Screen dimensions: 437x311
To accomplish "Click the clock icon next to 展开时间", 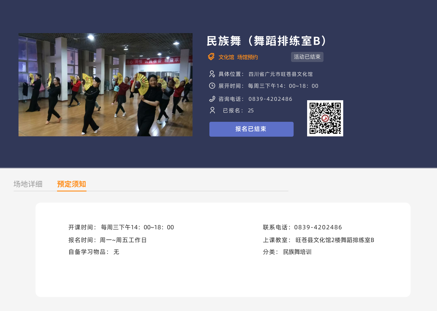I will 212,86.
